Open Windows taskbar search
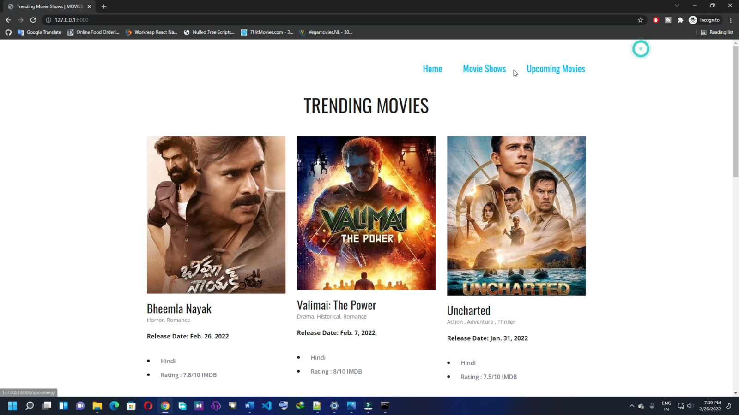The height and width of the screenshot is (415, 739). [x=30, y=406]
